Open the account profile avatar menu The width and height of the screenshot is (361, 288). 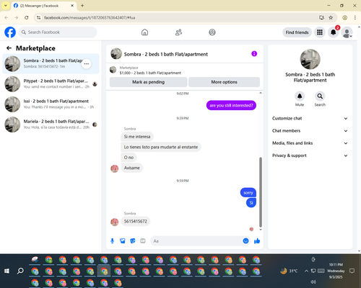click(x=347, y=32)
